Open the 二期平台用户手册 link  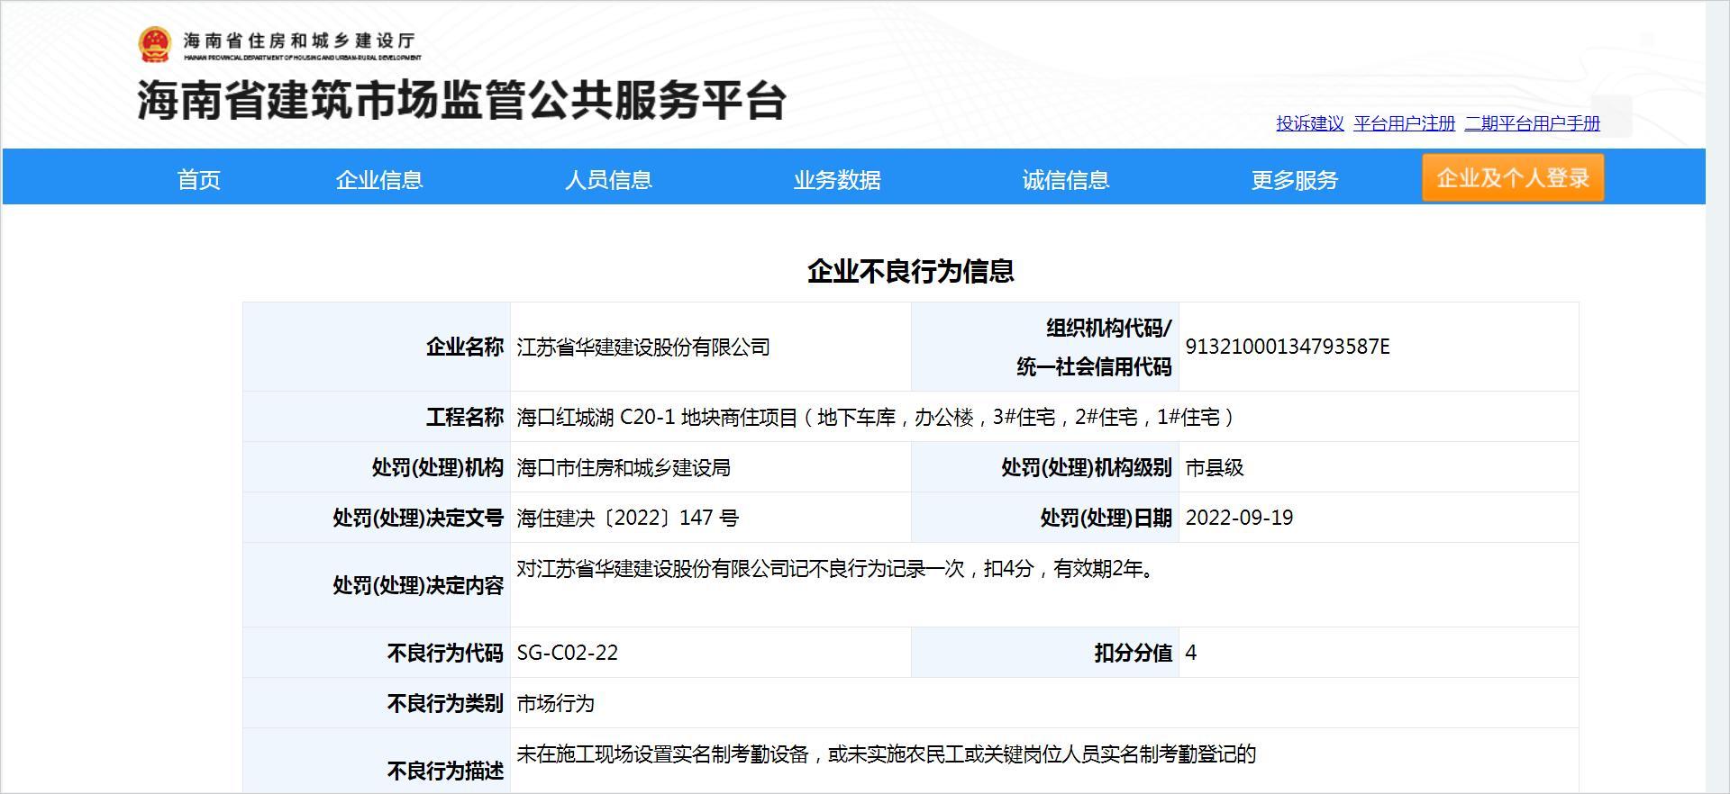tap(1532, 123)
